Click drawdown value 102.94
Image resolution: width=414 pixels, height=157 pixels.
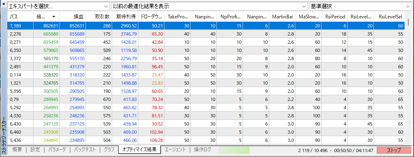click(156, 132)
